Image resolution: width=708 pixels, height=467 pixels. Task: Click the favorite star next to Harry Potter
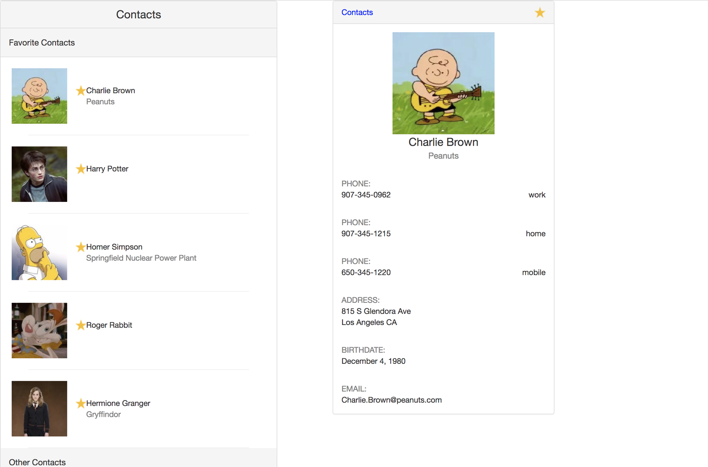pyautogui.click(x=81, y=169)
